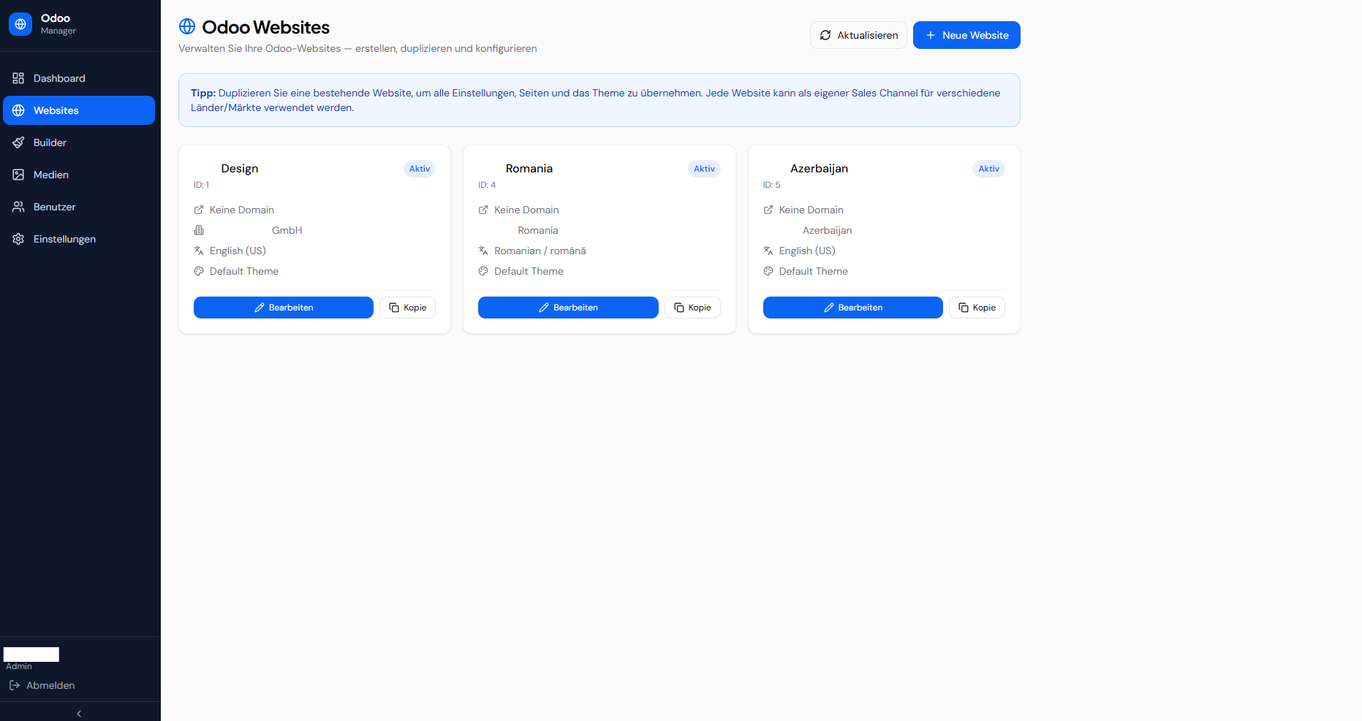
Task: Click the Dashboard grid icon in sidebar
Action: pyautogui.click(x=18, y=78)
